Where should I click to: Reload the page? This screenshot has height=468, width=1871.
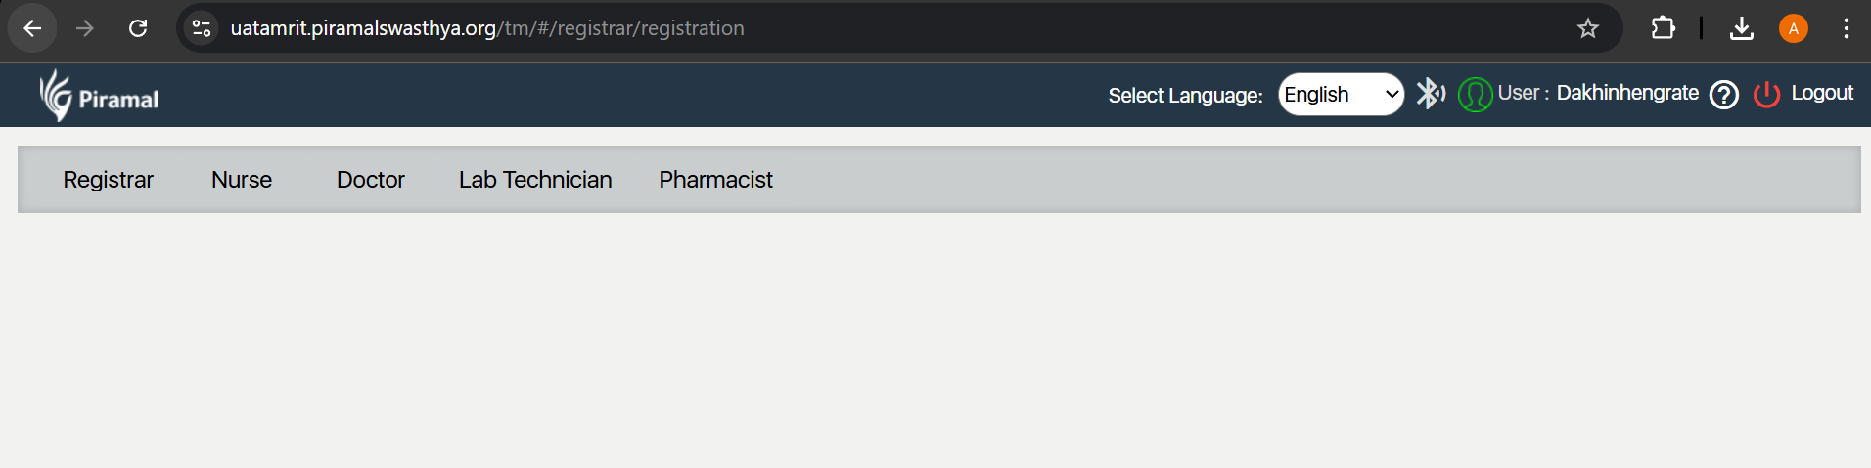point(138,28)
